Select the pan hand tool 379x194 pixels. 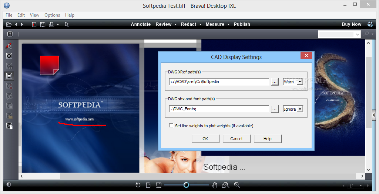pos(214,185)
